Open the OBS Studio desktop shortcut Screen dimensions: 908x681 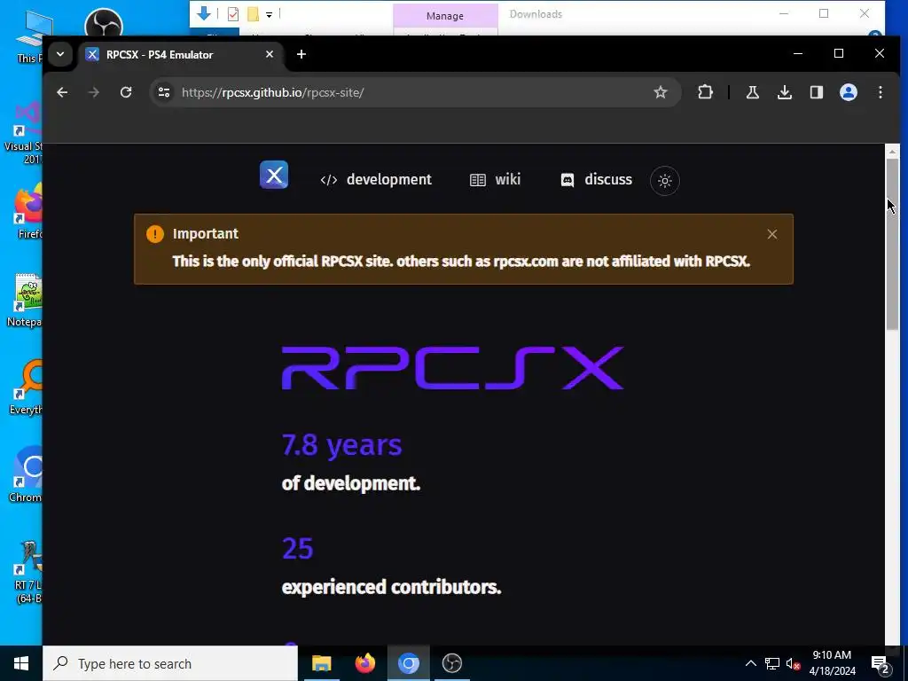(x=103, y=23)
